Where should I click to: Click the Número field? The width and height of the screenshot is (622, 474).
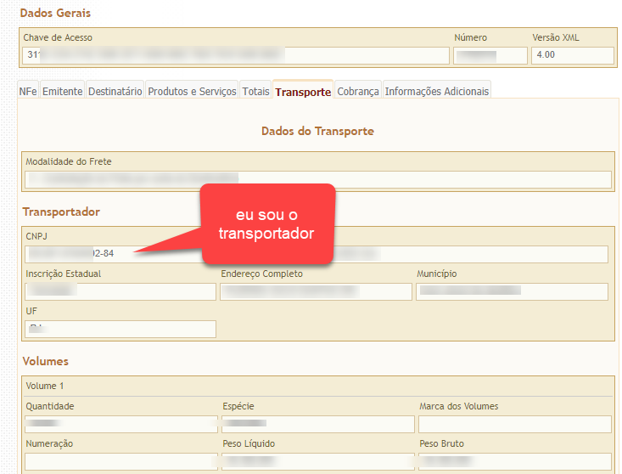point(490,55)
